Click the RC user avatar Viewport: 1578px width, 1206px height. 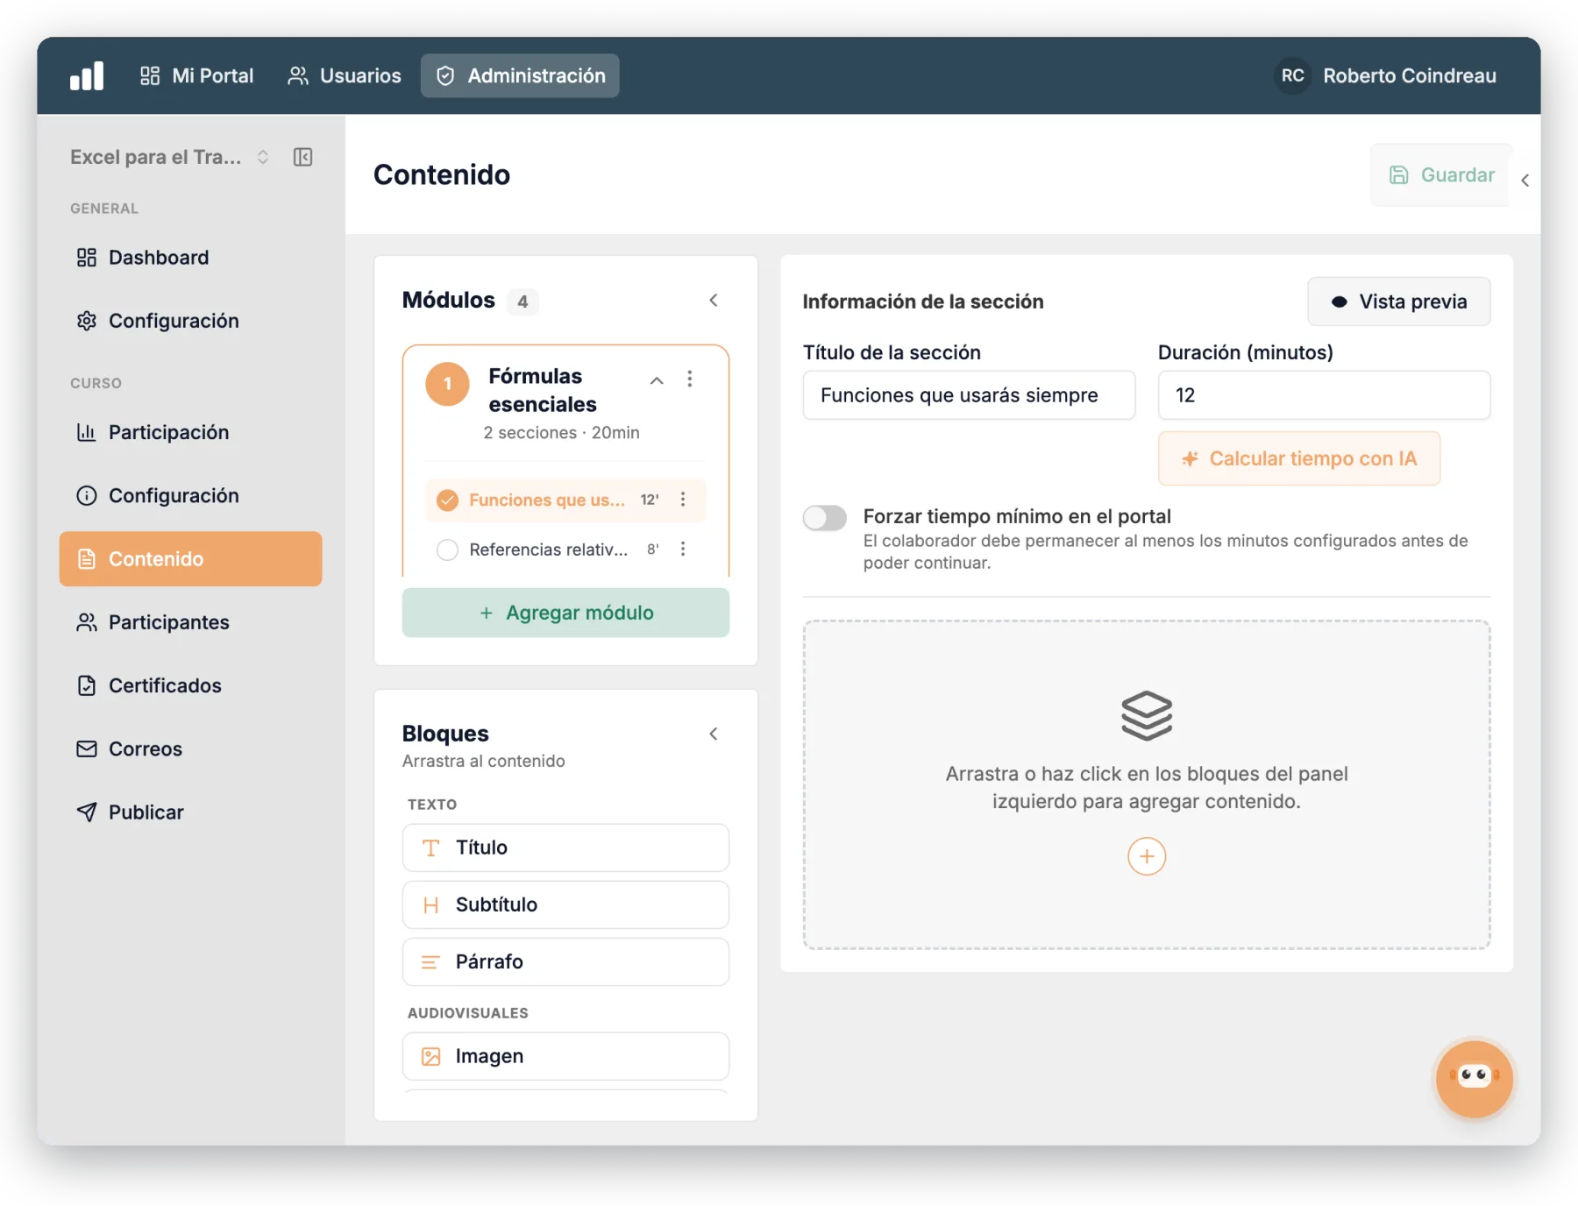coord(1292,75)
